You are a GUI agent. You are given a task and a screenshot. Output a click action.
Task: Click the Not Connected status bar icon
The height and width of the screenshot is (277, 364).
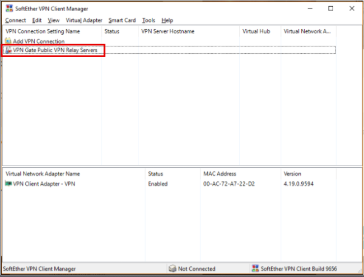pyautogui.click(x=172, y=269)
